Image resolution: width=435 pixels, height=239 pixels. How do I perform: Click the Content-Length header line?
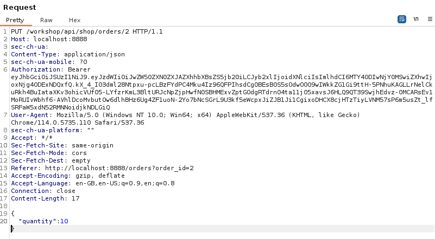coord(45,198)
